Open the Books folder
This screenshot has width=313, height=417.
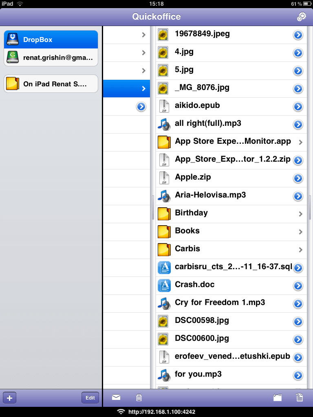pos(231,232)
